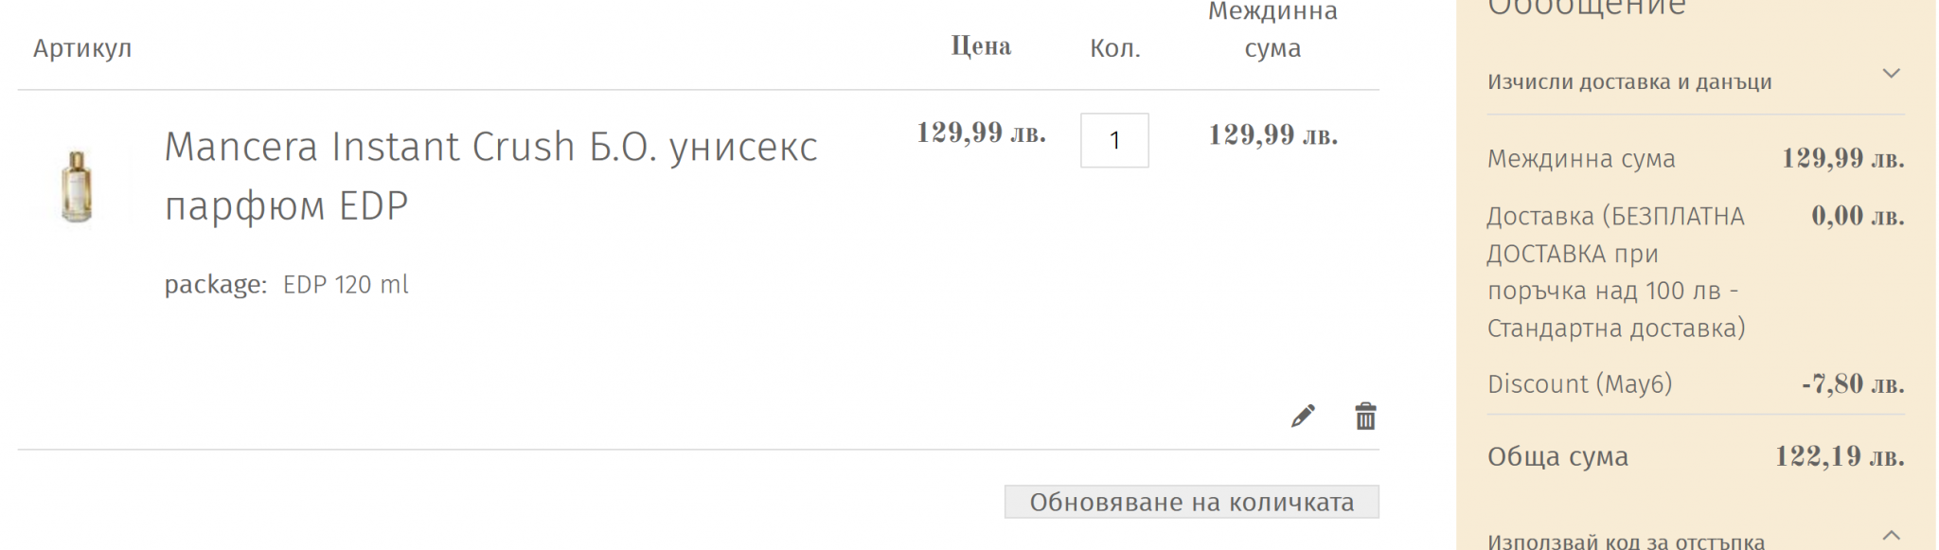Click the row subtotal beside the quantity box
The height and width of the screenshot is (550, 1939).
(1272, 135)
